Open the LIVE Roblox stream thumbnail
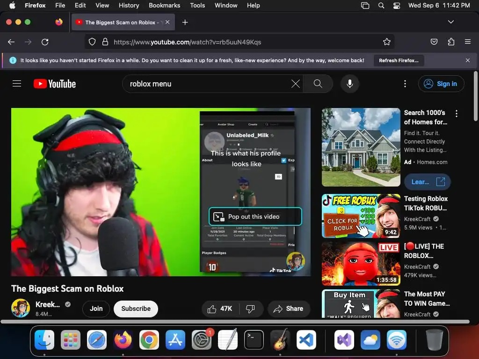479x359 pixels. (x=361, y=264)
